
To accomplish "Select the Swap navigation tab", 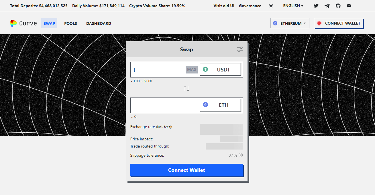I will pos(49,23).
